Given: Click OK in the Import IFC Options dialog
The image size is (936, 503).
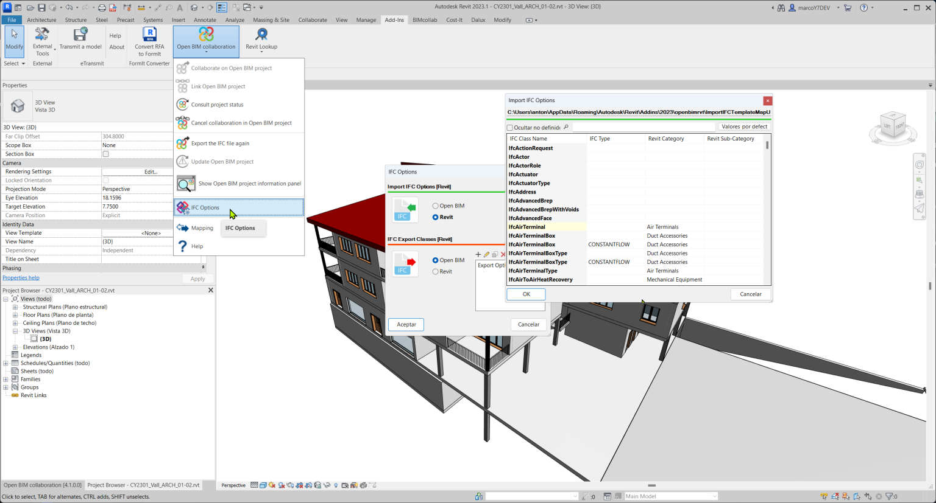Looking at the screenshot, I should click(525, 294).
